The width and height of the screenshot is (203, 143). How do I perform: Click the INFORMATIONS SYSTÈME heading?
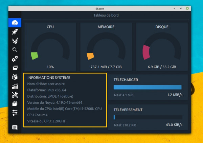49,78
